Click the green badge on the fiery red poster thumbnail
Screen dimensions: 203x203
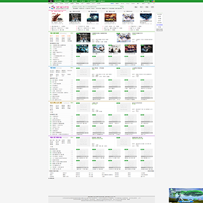pos(126,45)
